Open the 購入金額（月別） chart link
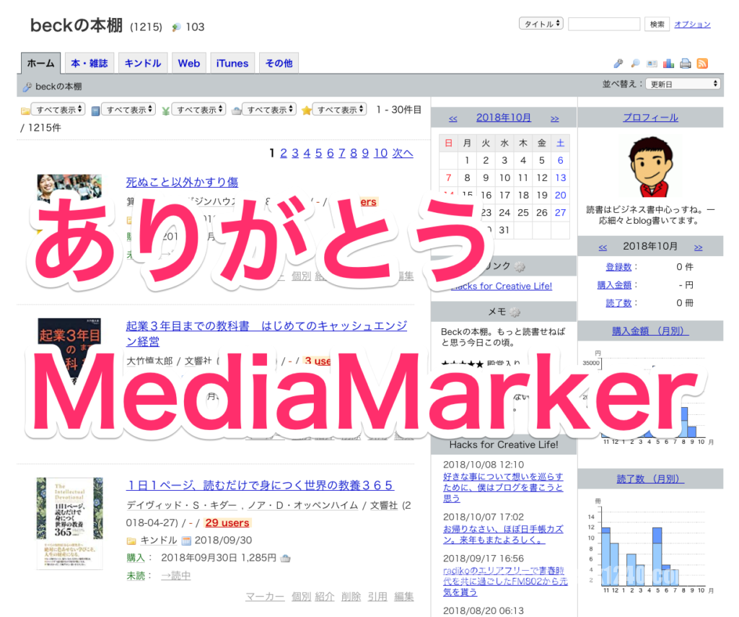 (x=650, y=331)
